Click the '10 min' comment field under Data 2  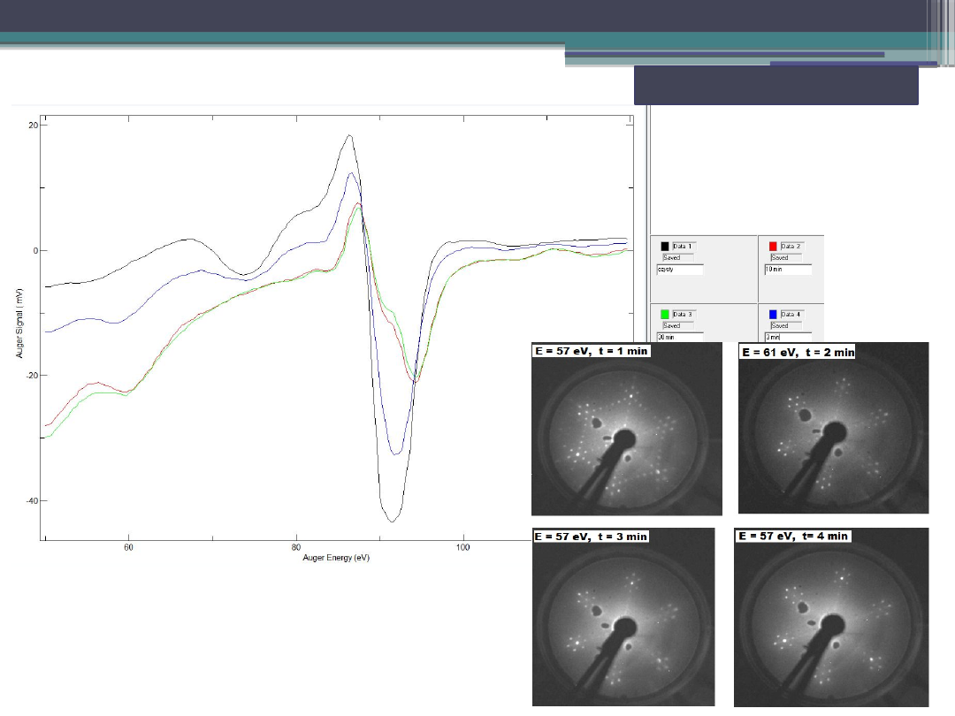(x=787, y=269)
